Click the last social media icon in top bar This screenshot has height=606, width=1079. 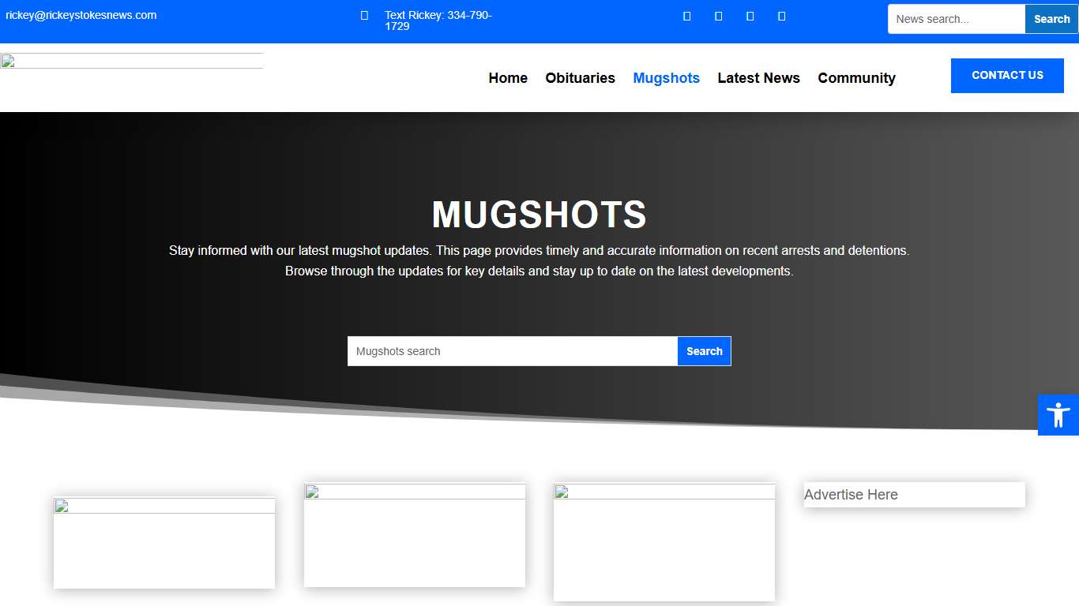pos(781,15)
